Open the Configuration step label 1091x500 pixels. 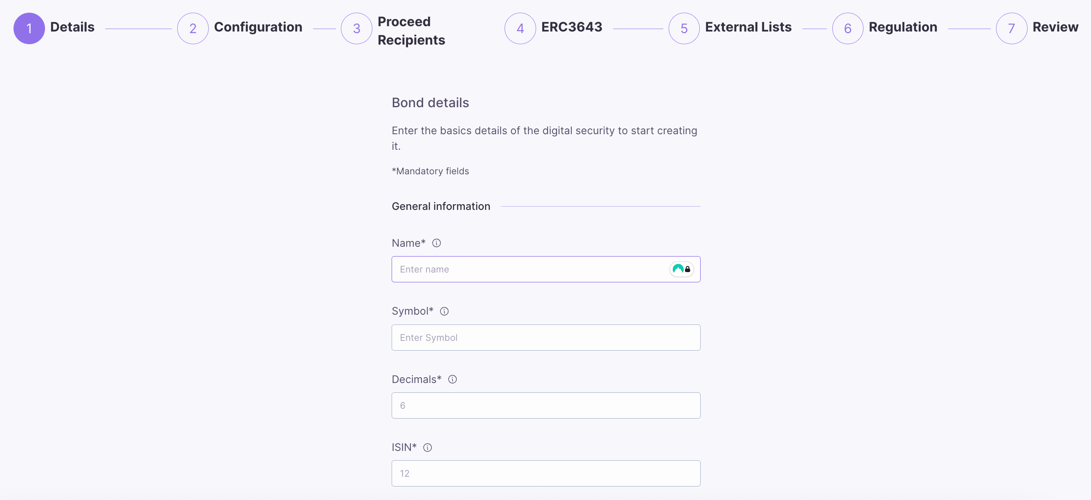[258, 27]
